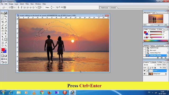Viewport: 169px width, 95px height.
Task: Switch to Standard edit mode
Action: (x=2, y=56)
